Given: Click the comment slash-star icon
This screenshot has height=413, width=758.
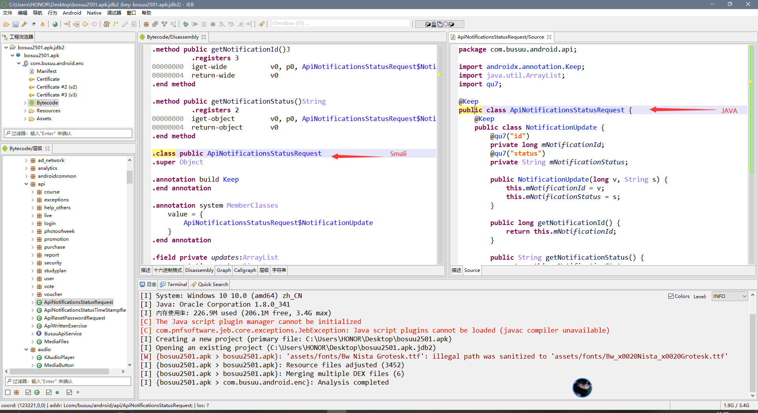Looking at the screenshot, I should click(x=116, y=24).
